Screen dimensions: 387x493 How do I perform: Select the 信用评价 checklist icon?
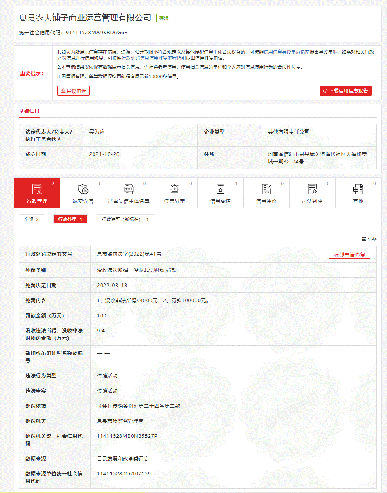pyautogui.click(x=266, y=189)
